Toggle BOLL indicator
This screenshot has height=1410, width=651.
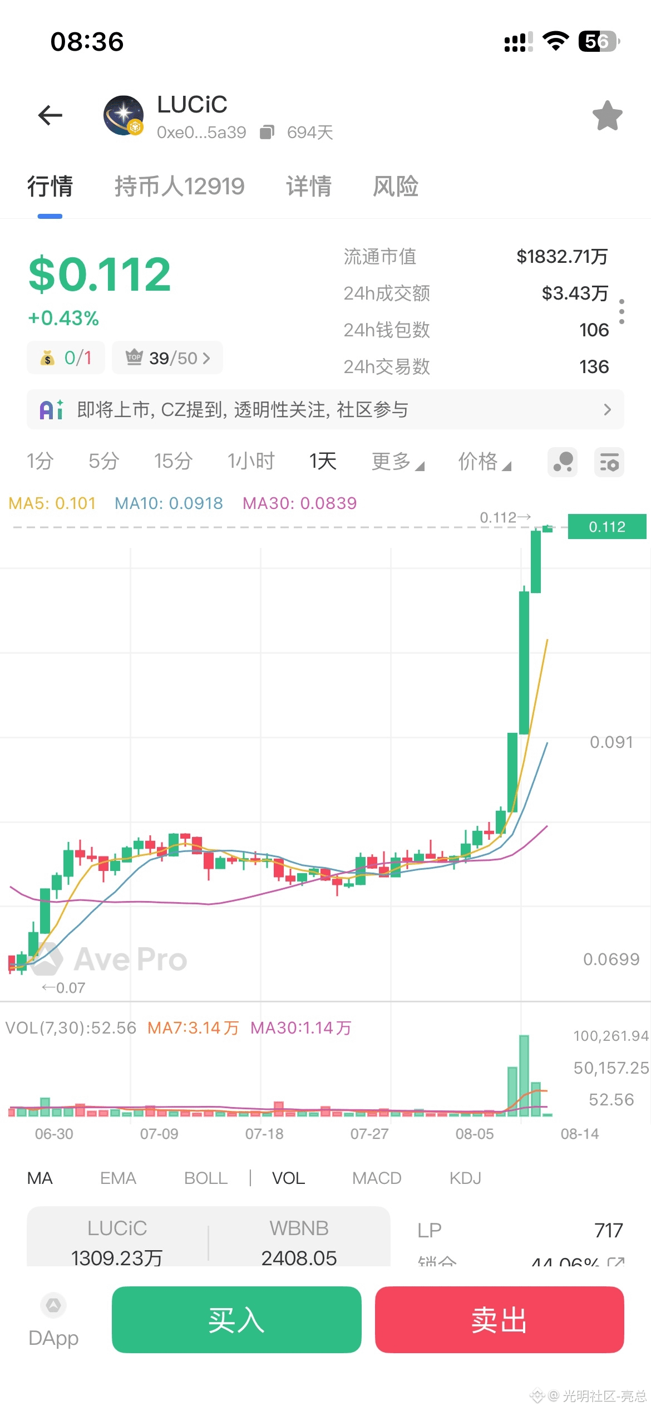coord(206,1178)
